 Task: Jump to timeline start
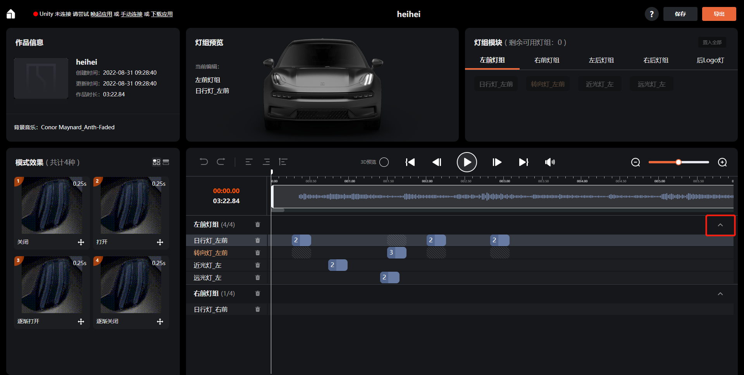[410, 162]
